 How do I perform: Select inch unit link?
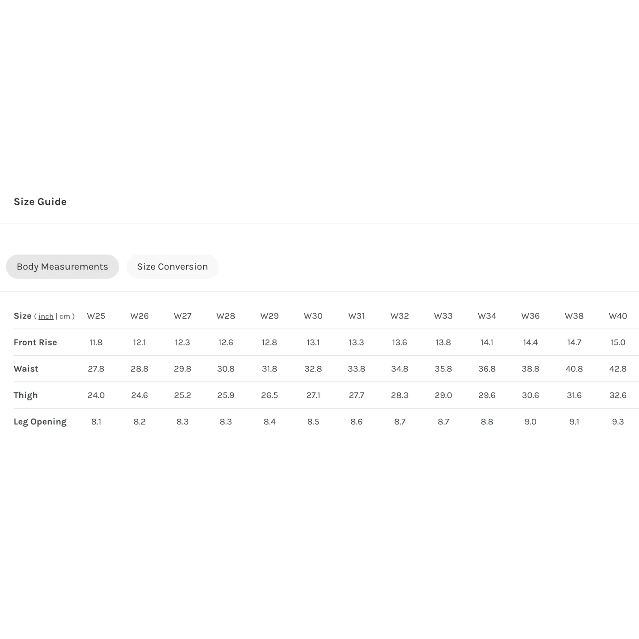(x=46, y=316)
